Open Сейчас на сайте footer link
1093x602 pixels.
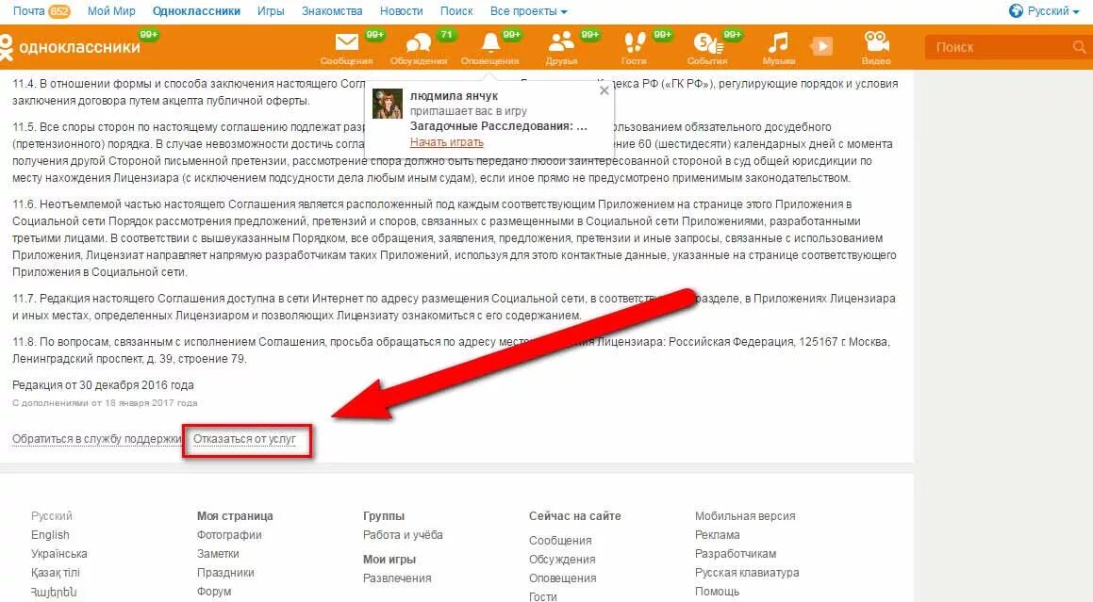click(x=575, y=516)
